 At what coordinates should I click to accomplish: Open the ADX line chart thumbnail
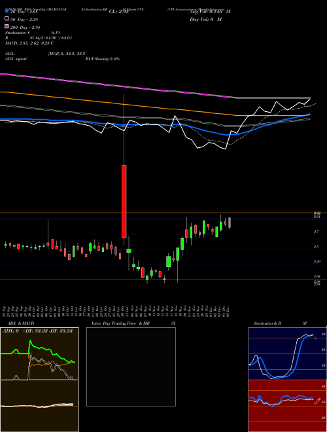coord(39,353)
